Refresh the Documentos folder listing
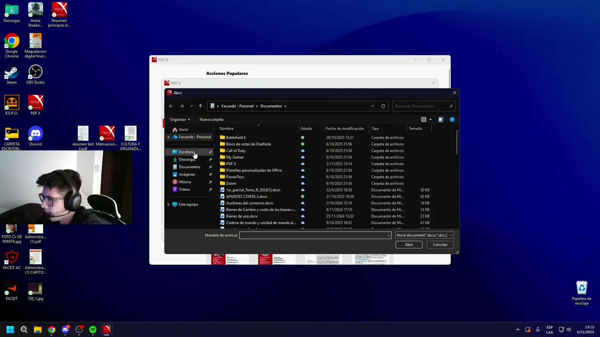 [383, 106]
